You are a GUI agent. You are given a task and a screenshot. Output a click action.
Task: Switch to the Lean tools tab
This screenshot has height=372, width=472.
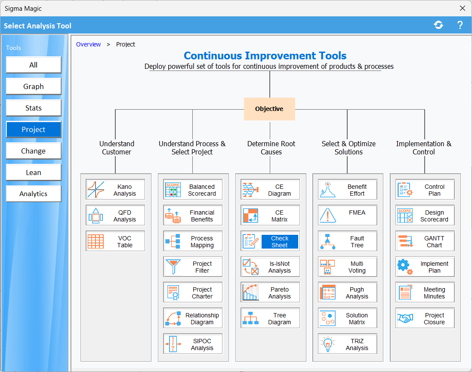(34, 172)
